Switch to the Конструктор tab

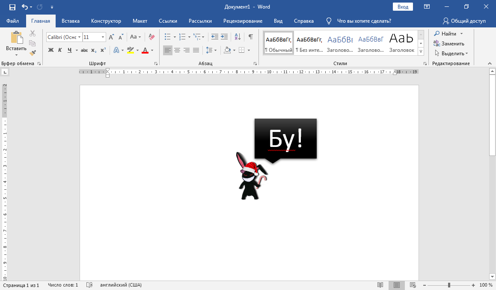(106, 21)
